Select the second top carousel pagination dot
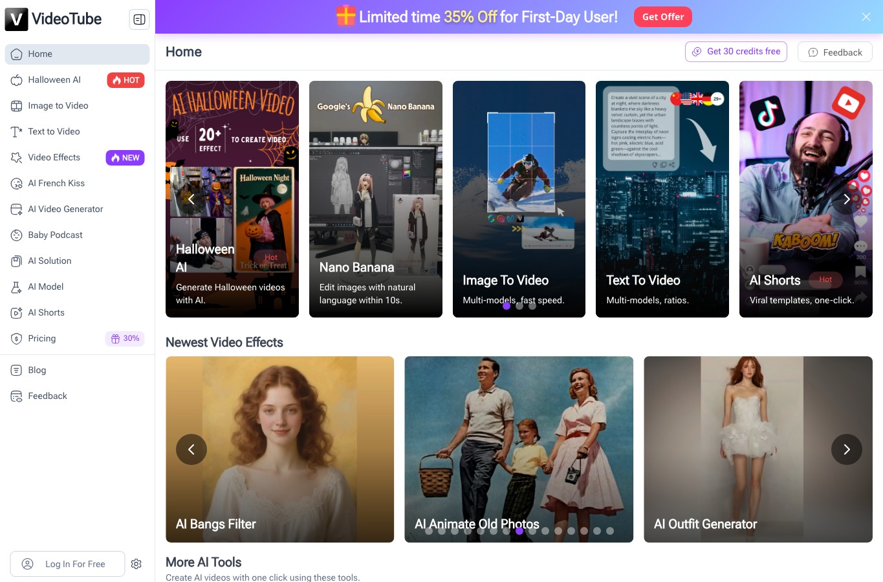This screenshot has width=883, height=582. (x=519, y=306)
